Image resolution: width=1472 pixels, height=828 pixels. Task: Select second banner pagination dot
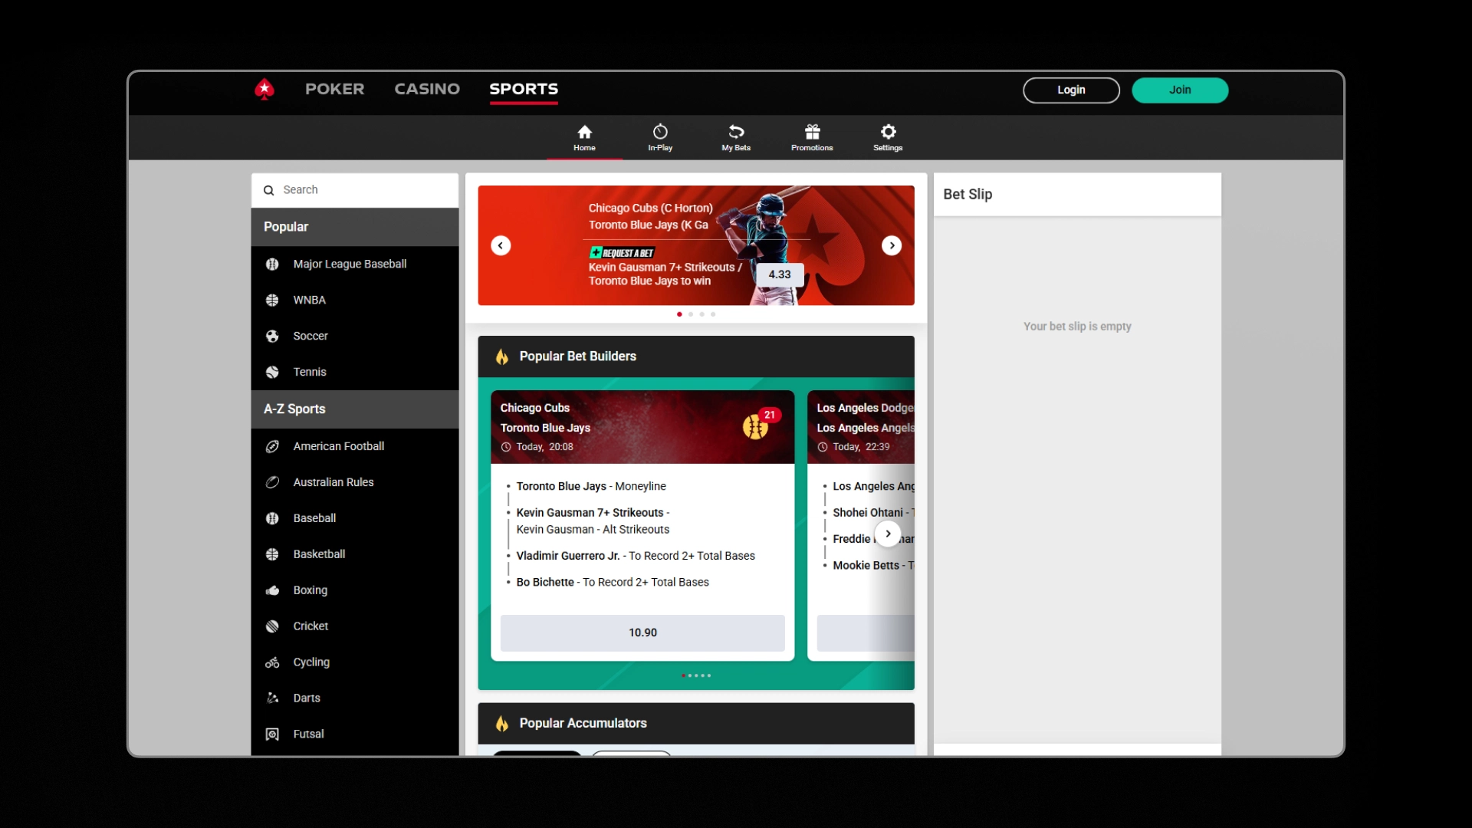[x=691, y=314]
